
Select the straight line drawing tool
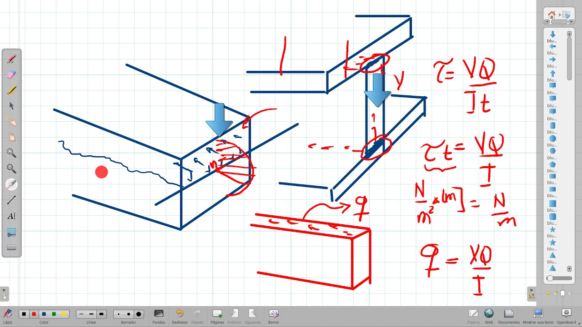11,200
